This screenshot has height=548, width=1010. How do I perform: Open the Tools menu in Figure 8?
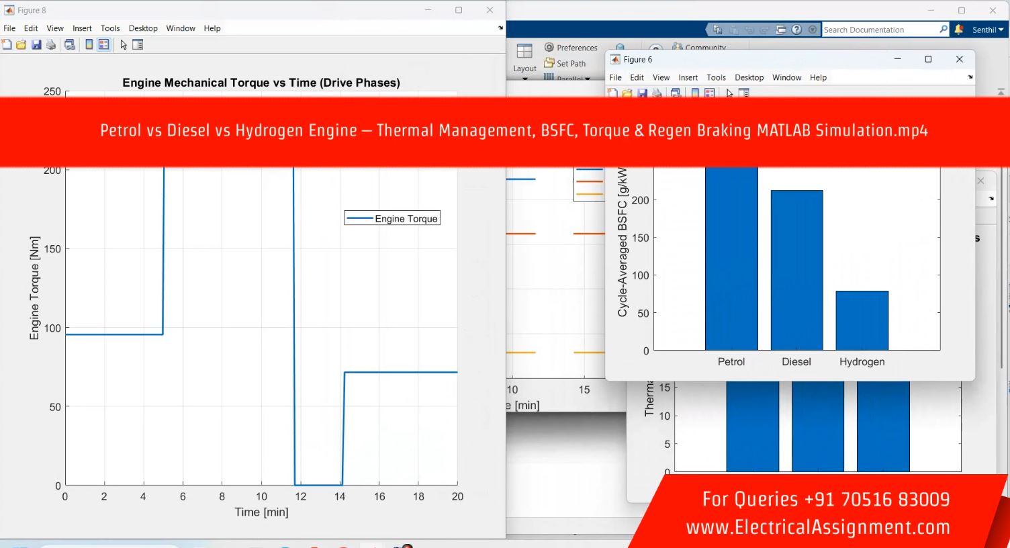pyautogui.click(x=110, y=28)
